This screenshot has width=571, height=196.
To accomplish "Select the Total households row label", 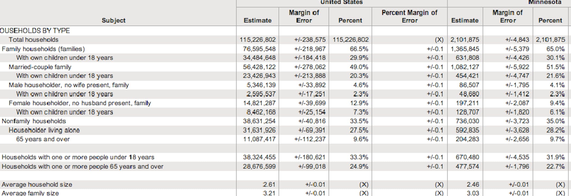I will click(x=33, y=40).
